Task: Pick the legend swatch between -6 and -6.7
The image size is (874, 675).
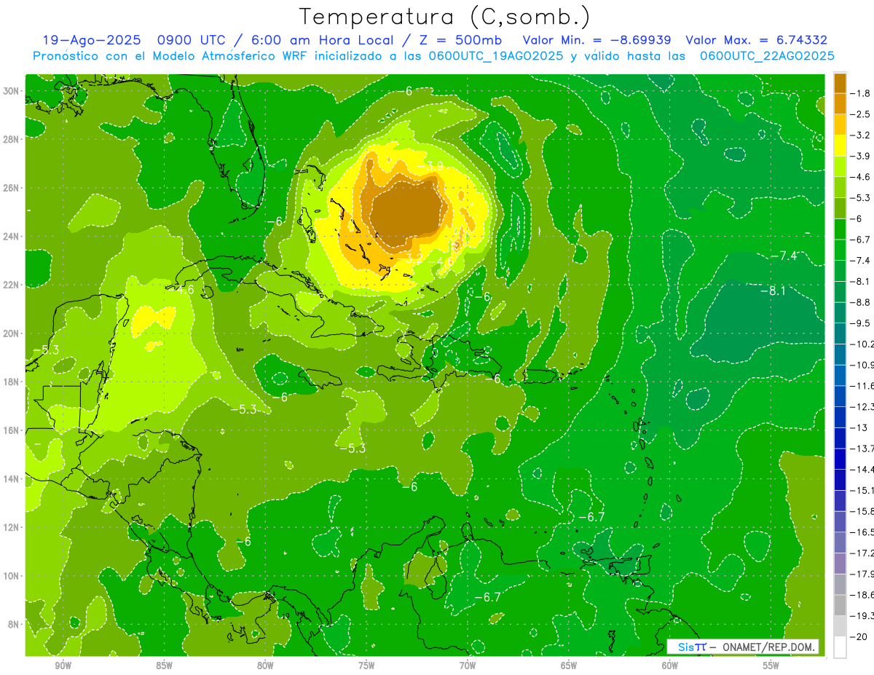Action: (x=840, y=229)
